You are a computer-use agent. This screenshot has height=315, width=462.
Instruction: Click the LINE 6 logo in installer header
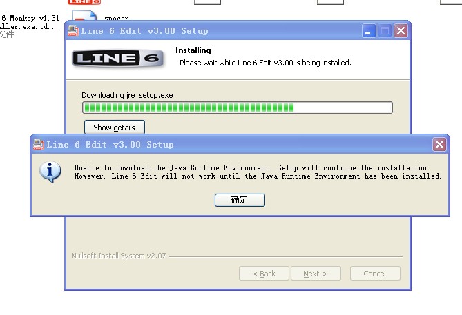tap(118, 58)
